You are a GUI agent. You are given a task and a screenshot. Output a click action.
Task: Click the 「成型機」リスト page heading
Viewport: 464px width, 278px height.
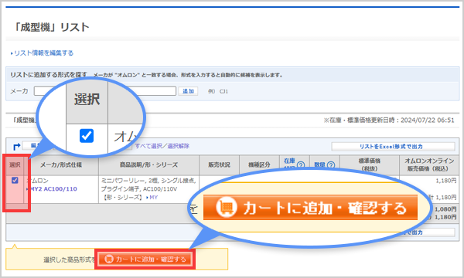[x=51, y=27]
